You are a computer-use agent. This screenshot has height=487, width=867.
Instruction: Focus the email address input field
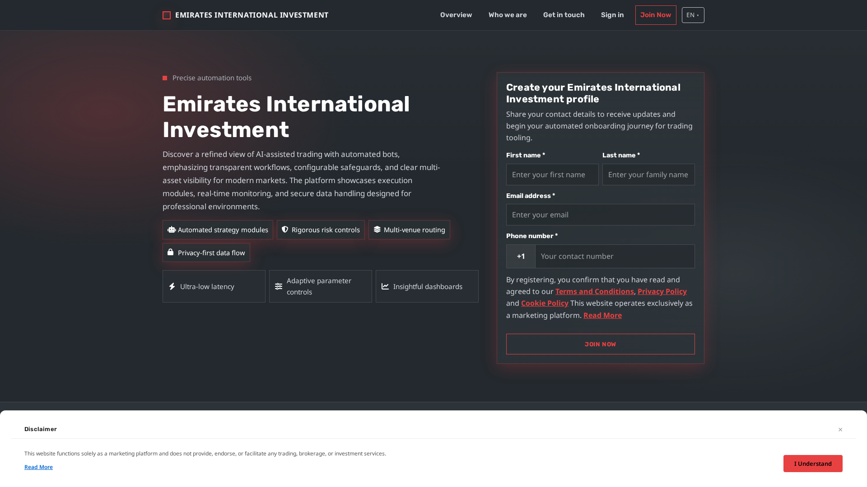[600, 215]
